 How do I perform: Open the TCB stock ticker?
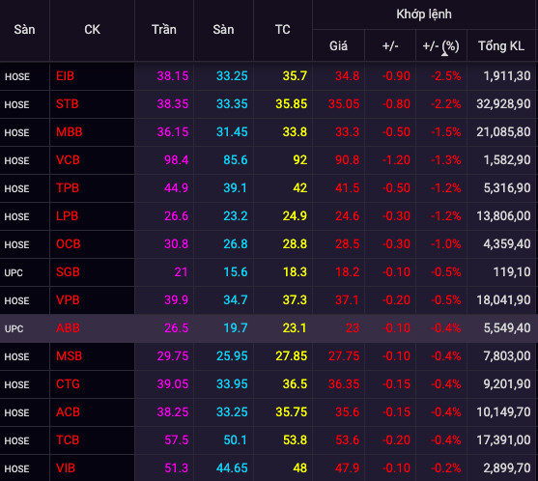(68, 440)
